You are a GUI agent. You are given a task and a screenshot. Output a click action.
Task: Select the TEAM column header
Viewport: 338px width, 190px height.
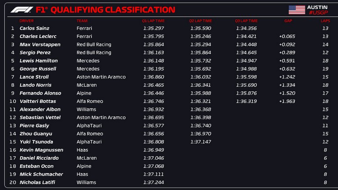click(x=82, y=21)
